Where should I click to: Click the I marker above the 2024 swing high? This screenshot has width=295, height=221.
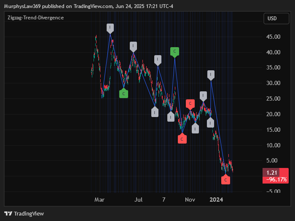[211, 75]
